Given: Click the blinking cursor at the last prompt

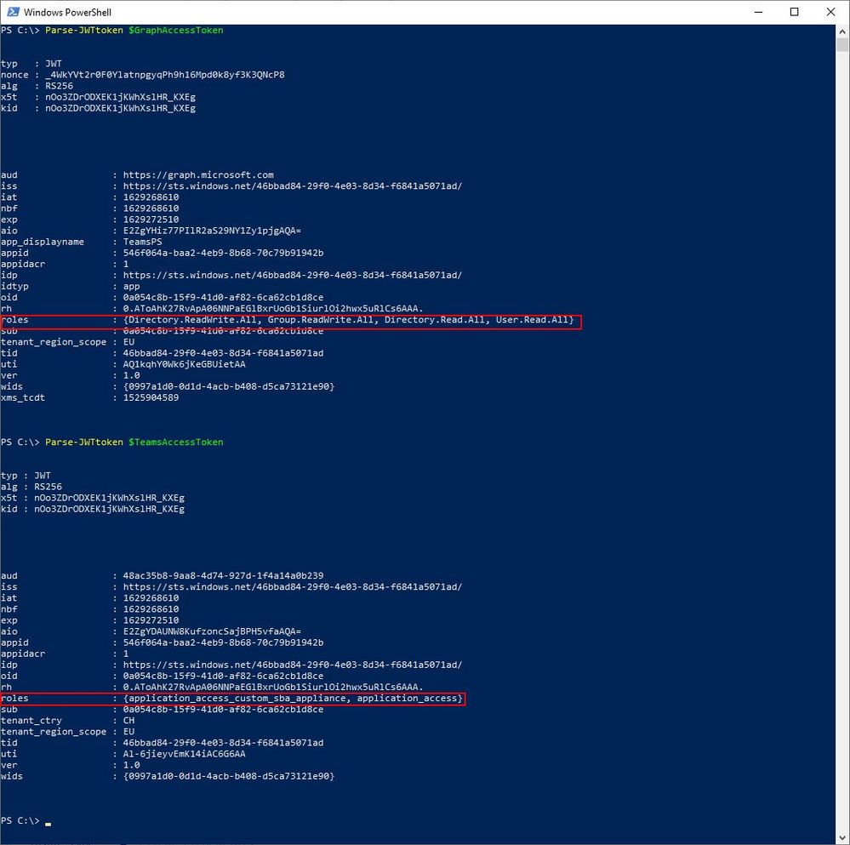Looking at the screenshot, I should tap(48, 824).
